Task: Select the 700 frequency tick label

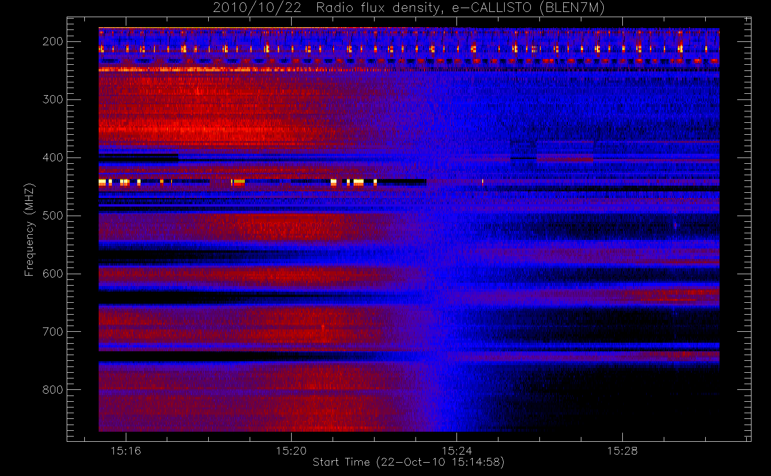Action: (53, 332)
